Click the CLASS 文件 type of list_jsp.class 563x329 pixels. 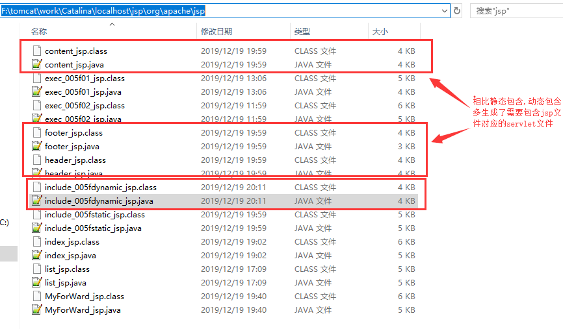[315, 269]
